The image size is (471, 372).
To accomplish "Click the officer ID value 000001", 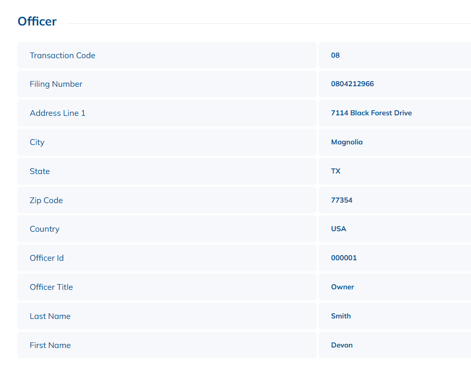I will pyautogui.click(x=344, y=258).
